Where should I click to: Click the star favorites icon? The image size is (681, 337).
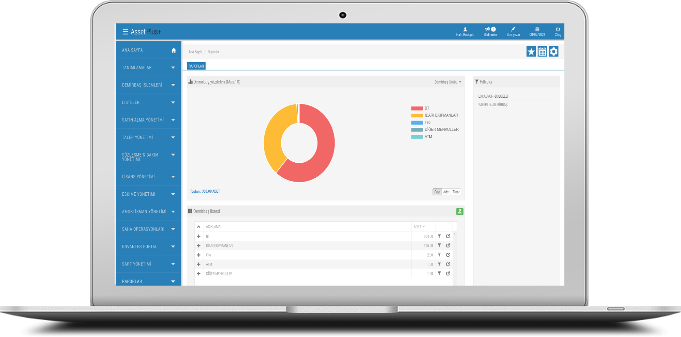click(x=531, y=52)
